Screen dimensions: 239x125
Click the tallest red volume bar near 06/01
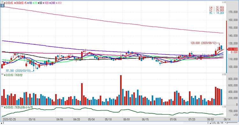pyautogui.click(x=121, y=90)
